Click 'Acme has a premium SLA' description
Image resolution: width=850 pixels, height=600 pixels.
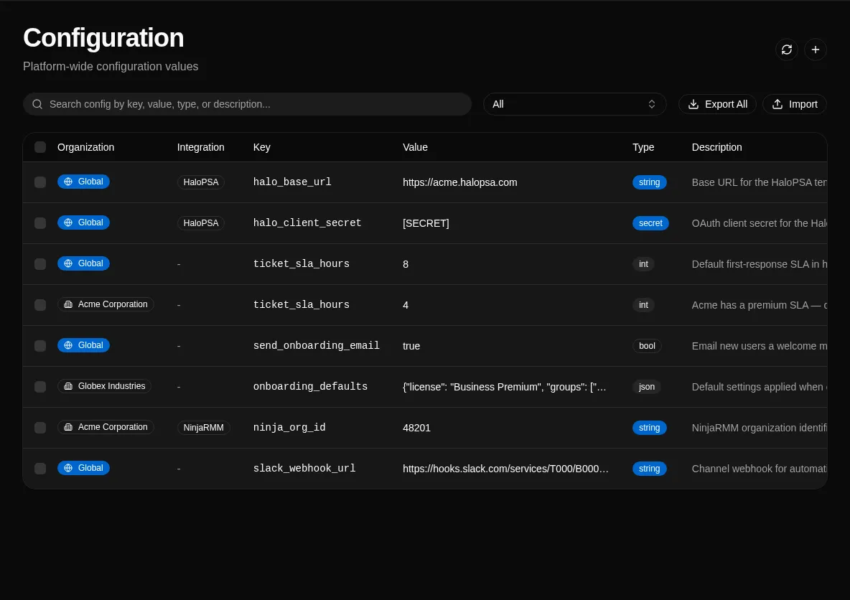(759, 305)
